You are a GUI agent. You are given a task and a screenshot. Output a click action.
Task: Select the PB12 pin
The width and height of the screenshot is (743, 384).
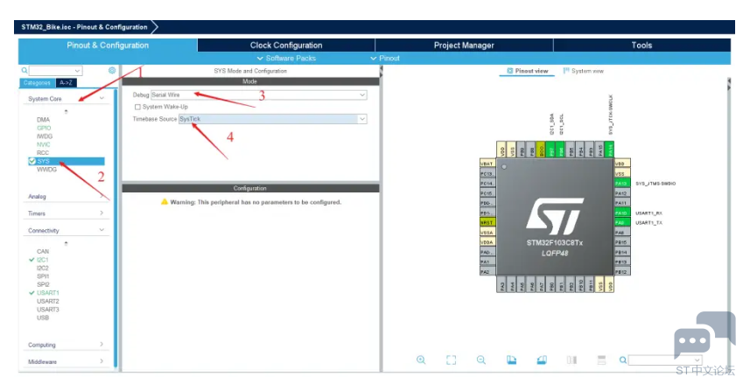(622, 272)
